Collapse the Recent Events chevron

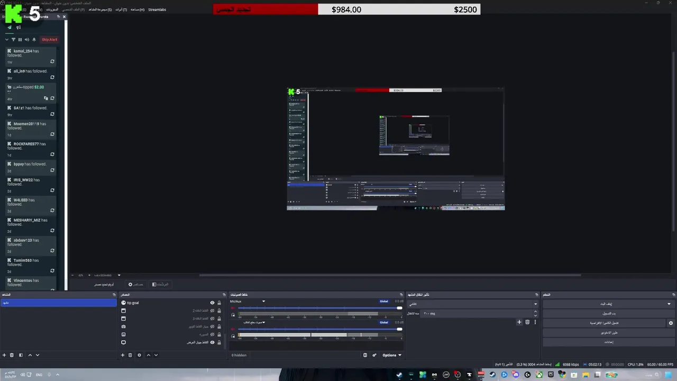[7, 40]
